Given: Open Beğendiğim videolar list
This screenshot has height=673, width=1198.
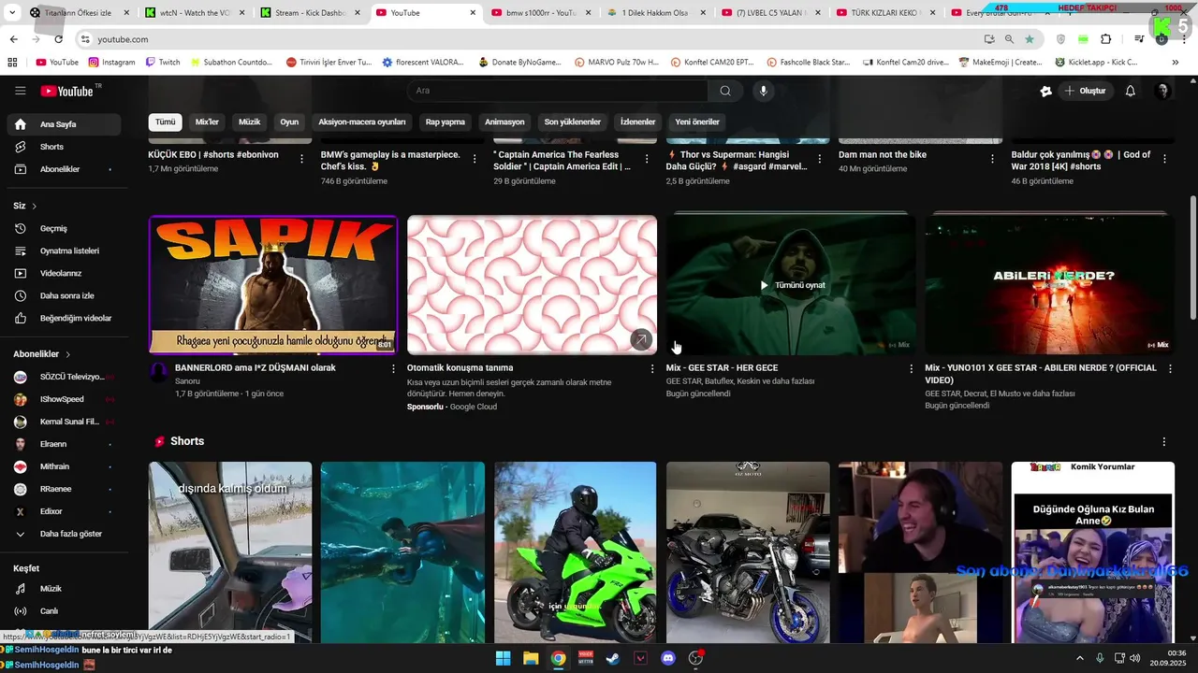Looking at the screenshot, I should coord(64,318).
